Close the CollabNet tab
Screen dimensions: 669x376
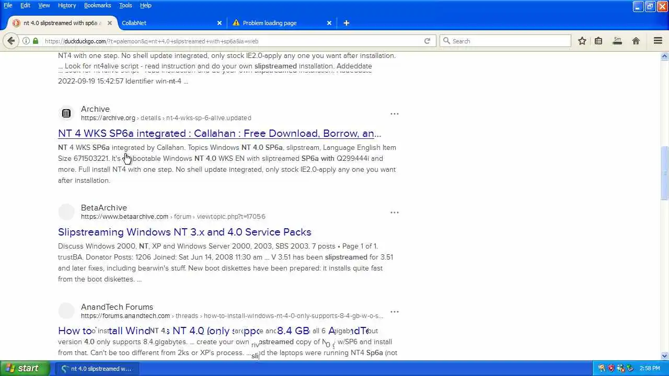220,23
